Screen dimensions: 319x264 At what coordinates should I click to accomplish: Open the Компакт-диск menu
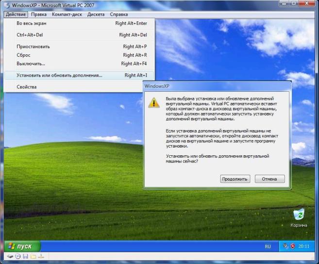point(67,15)
